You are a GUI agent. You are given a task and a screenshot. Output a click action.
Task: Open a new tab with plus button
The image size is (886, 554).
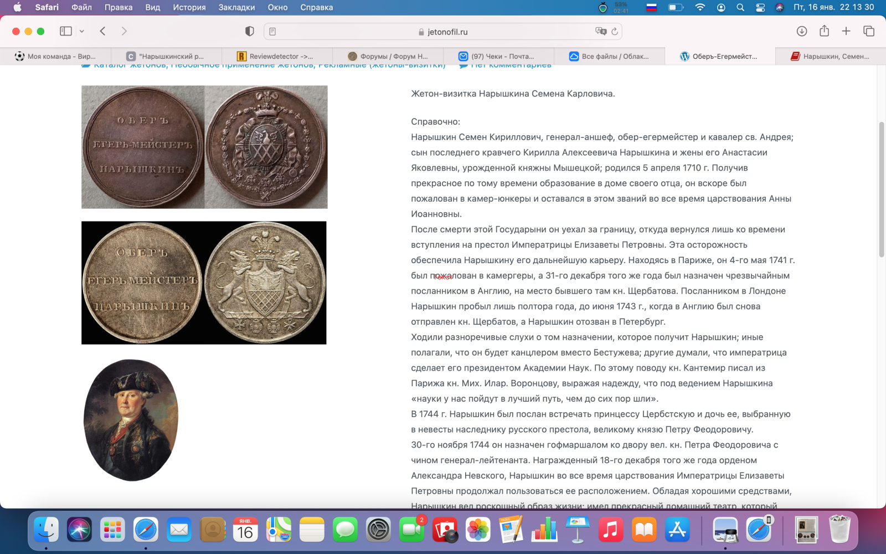tap(846, 31)
